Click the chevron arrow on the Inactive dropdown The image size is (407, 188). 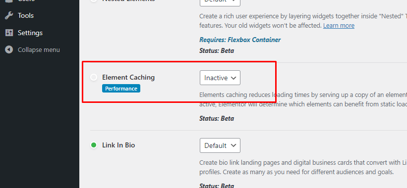[x=233, y=78]
